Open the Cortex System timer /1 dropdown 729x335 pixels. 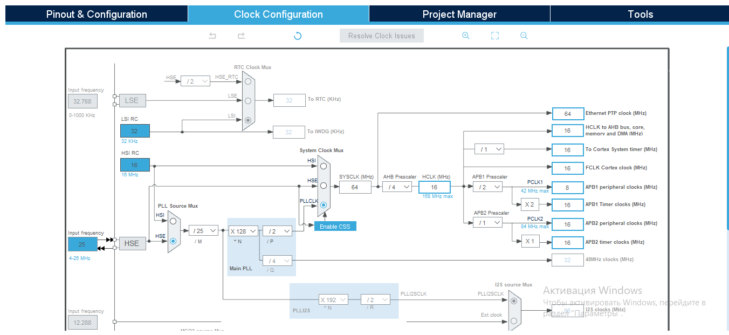coord(490,149)
